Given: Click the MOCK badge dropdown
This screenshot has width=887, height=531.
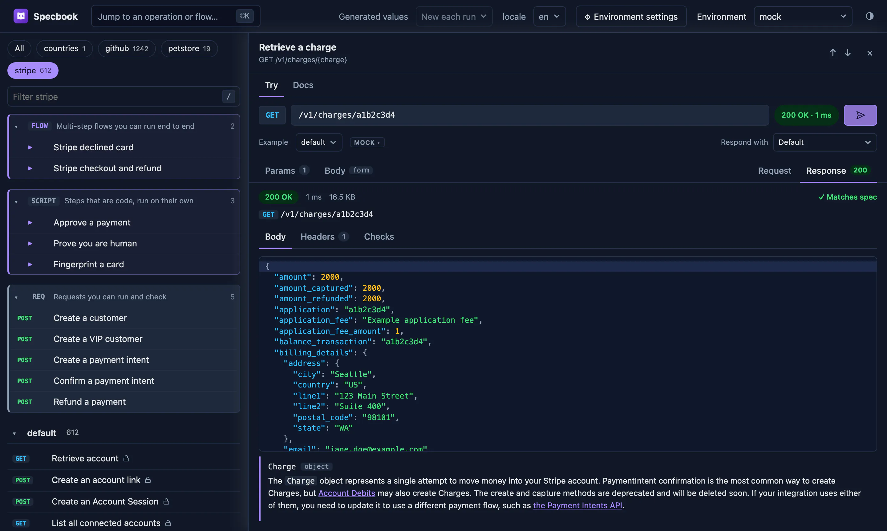Looking at the screenshot, I should (x=367, y=142).
